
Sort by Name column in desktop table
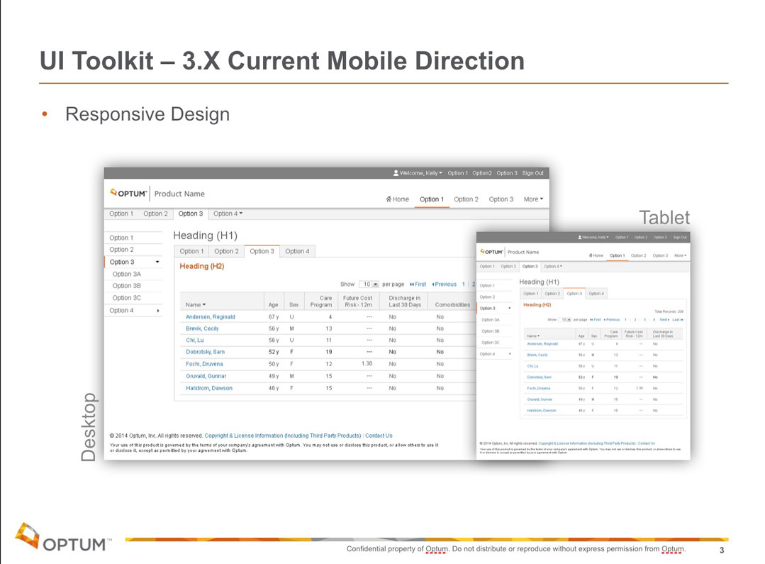coord(195,304)
